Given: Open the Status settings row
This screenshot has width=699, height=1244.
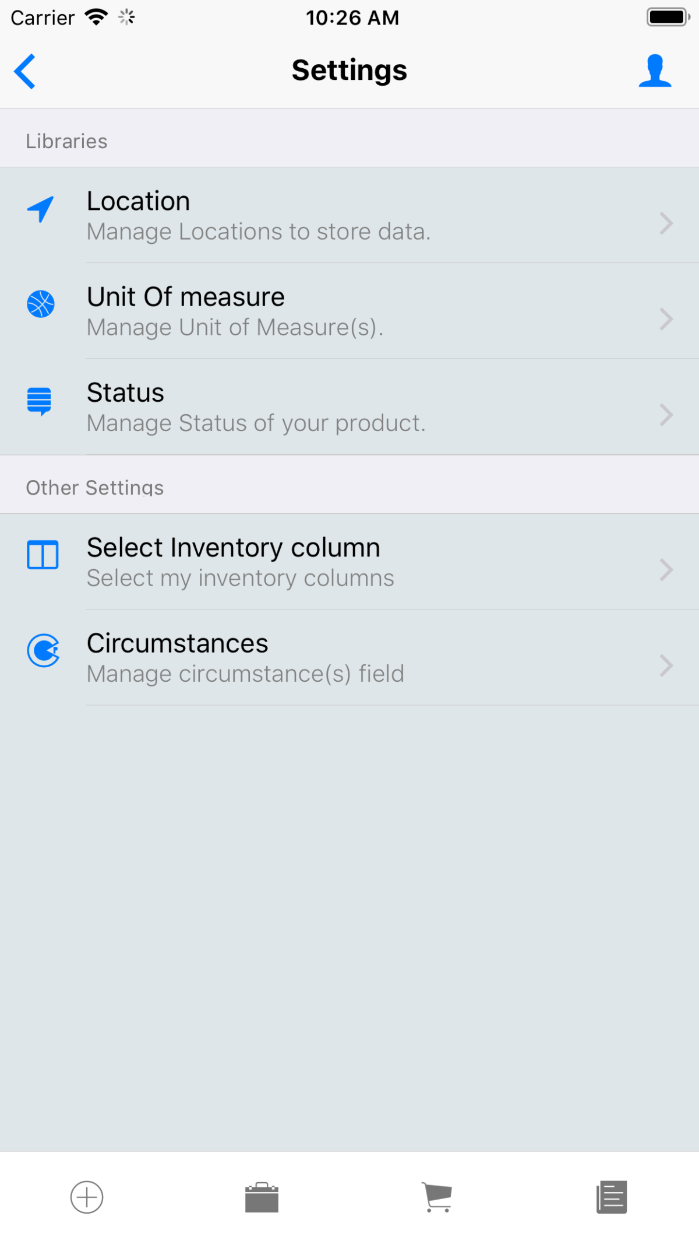Looking at the screenshot, I should point(349,405).
